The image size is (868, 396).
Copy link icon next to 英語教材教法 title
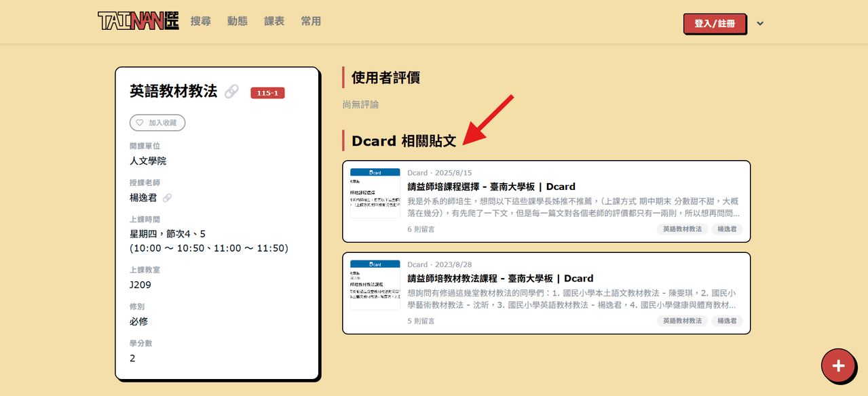231,92
